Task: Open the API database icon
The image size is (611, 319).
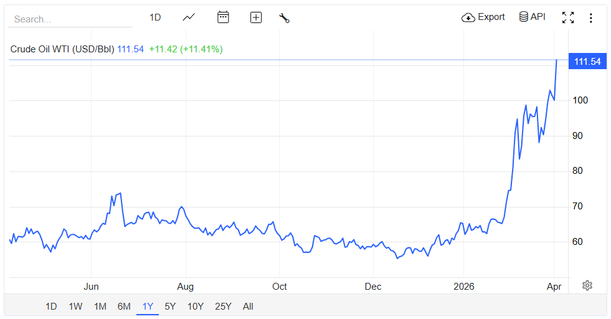Action: point(524,17)
